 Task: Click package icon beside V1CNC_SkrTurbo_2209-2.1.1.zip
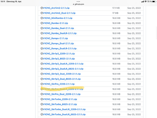tap(42, 99)
